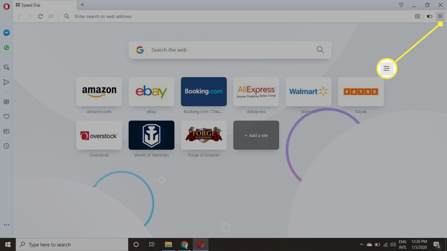Open the AliExpress speed dial tile
Image resolution: width=447 pixels, height=251 pixels.
tap(256, 92)
